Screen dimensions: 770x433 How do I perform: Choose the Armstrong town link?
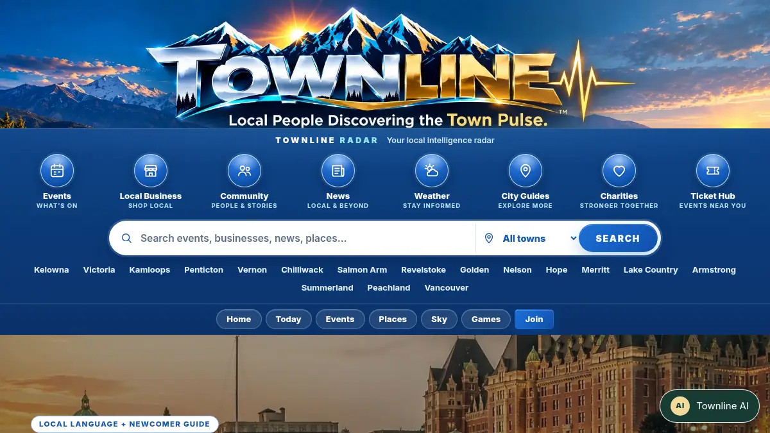714,270
